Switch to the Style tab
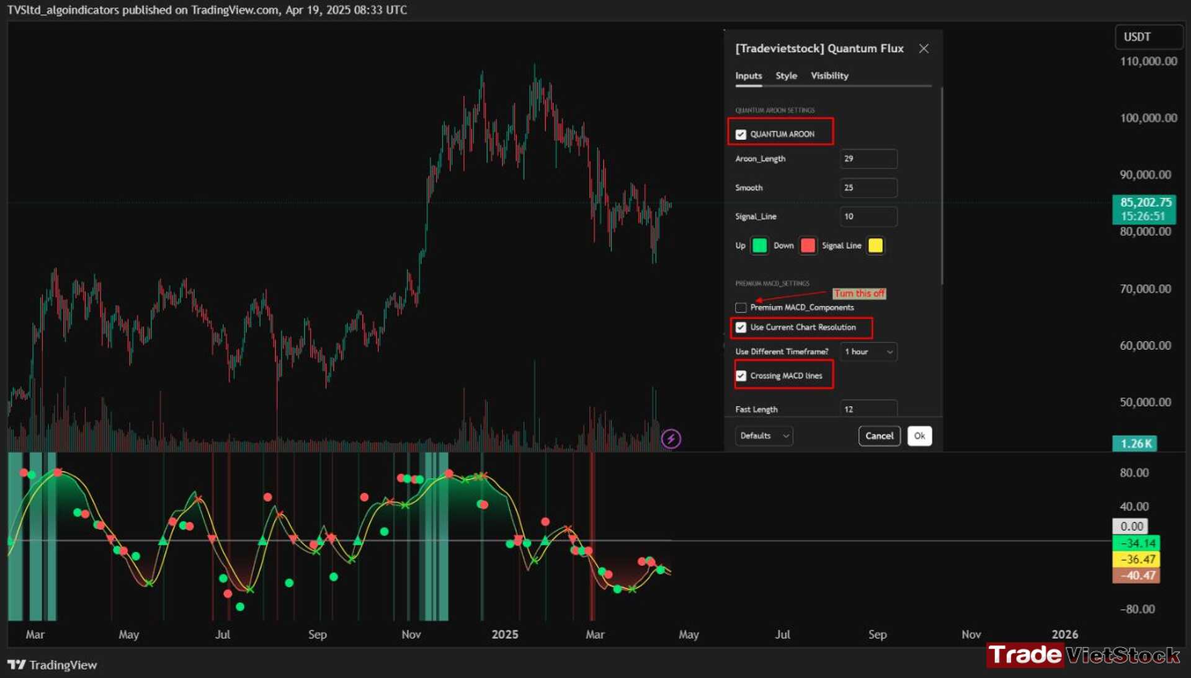Image resolution: width=1191 pixels, height=678 pixels. coord(786,76)
